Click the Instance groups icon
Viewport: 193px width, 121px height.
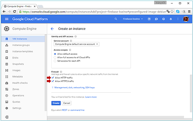coord(7,45)
